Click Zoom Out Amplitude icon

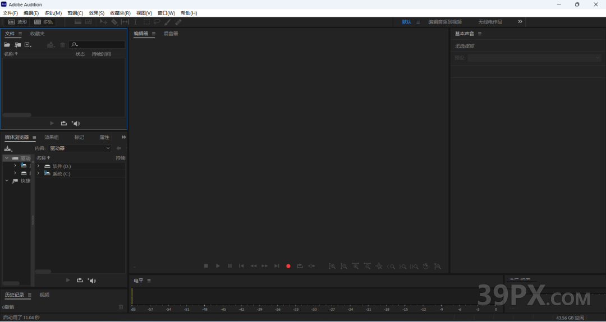343,266
